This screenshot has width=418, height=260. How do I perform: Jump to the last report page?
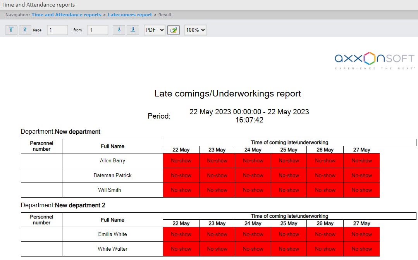[133, 30]
